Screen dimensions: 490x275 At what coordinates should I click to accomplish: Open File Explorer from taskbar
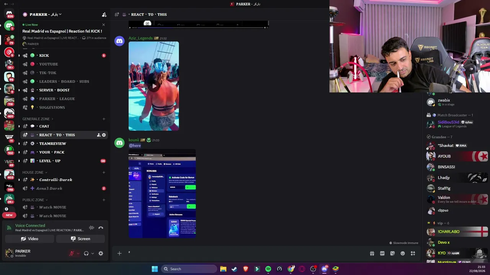pos(223,269)
